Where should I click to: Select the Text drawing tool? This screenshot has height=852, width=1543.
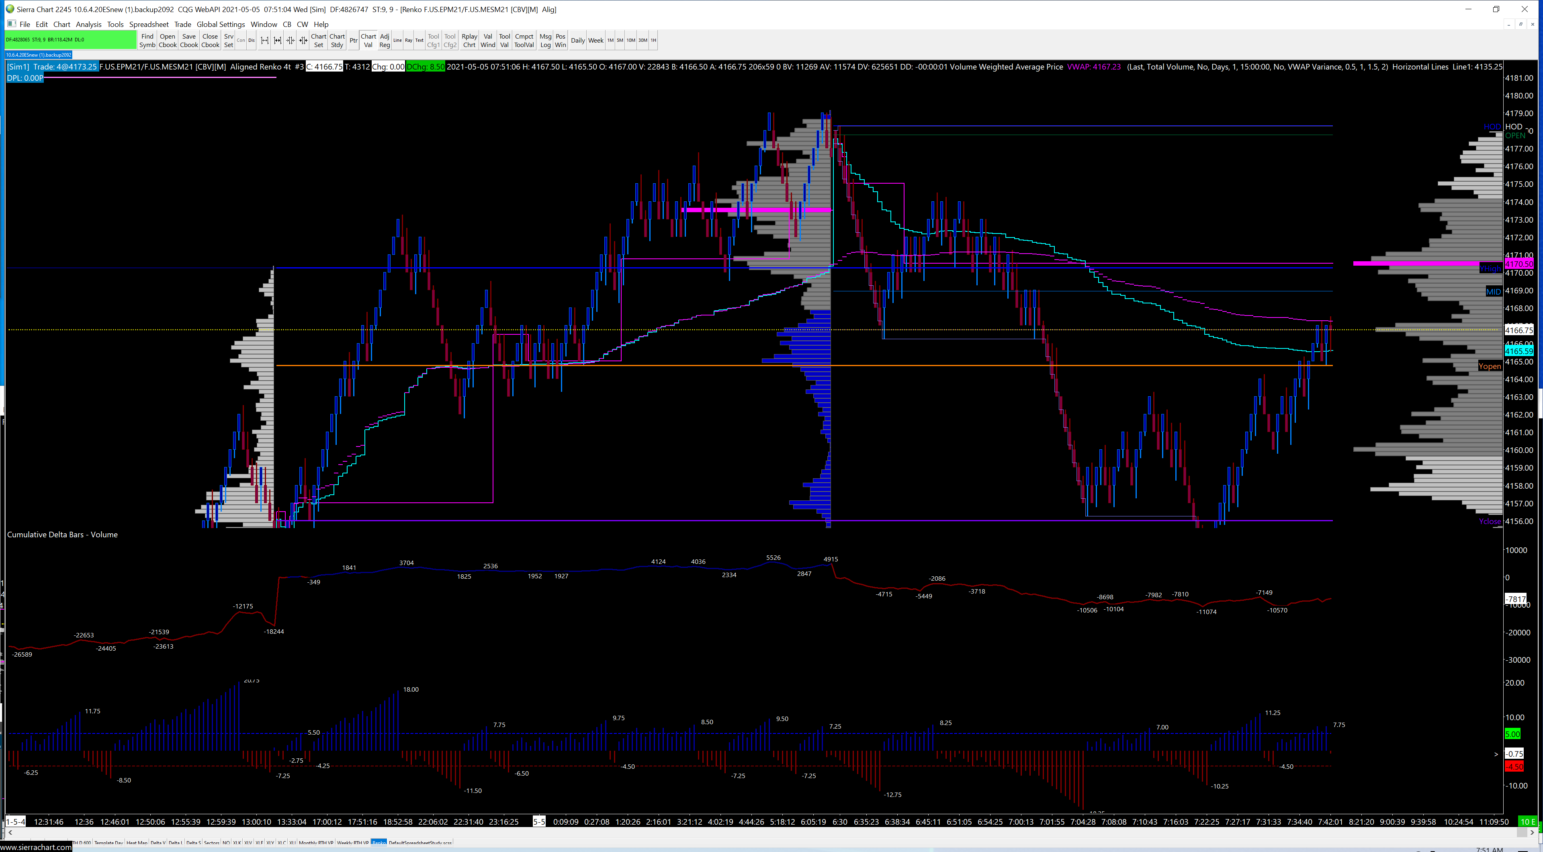(x=419, y=40)
